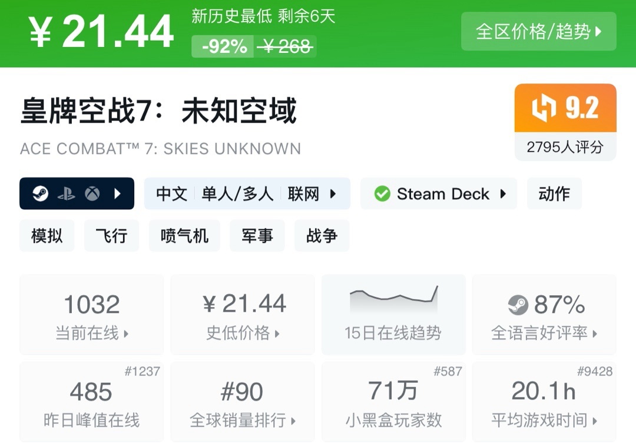Select the 模拟 tag

(47, 236)
